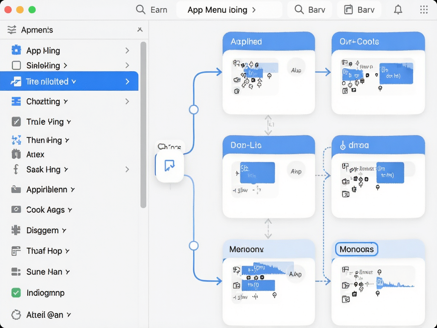Click the "f" icon beside Saak Hng
The width and height of the screenshot is (437, 328).
tap(16, 169)
